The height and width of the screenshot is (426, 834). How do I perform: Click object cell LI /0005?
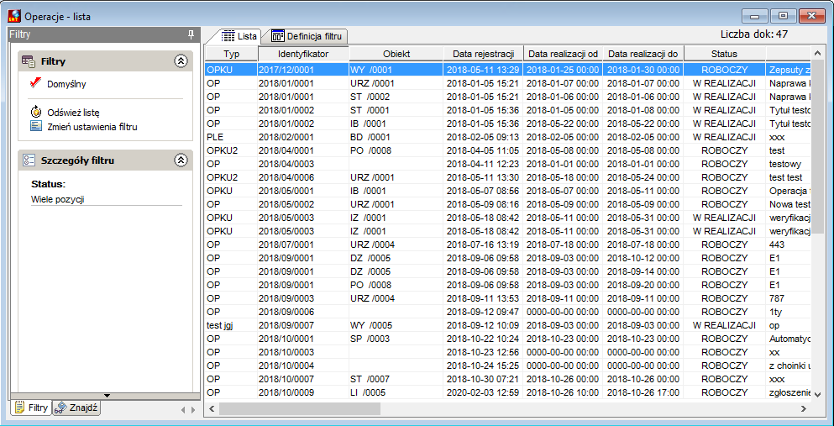(x=396, y=392)
